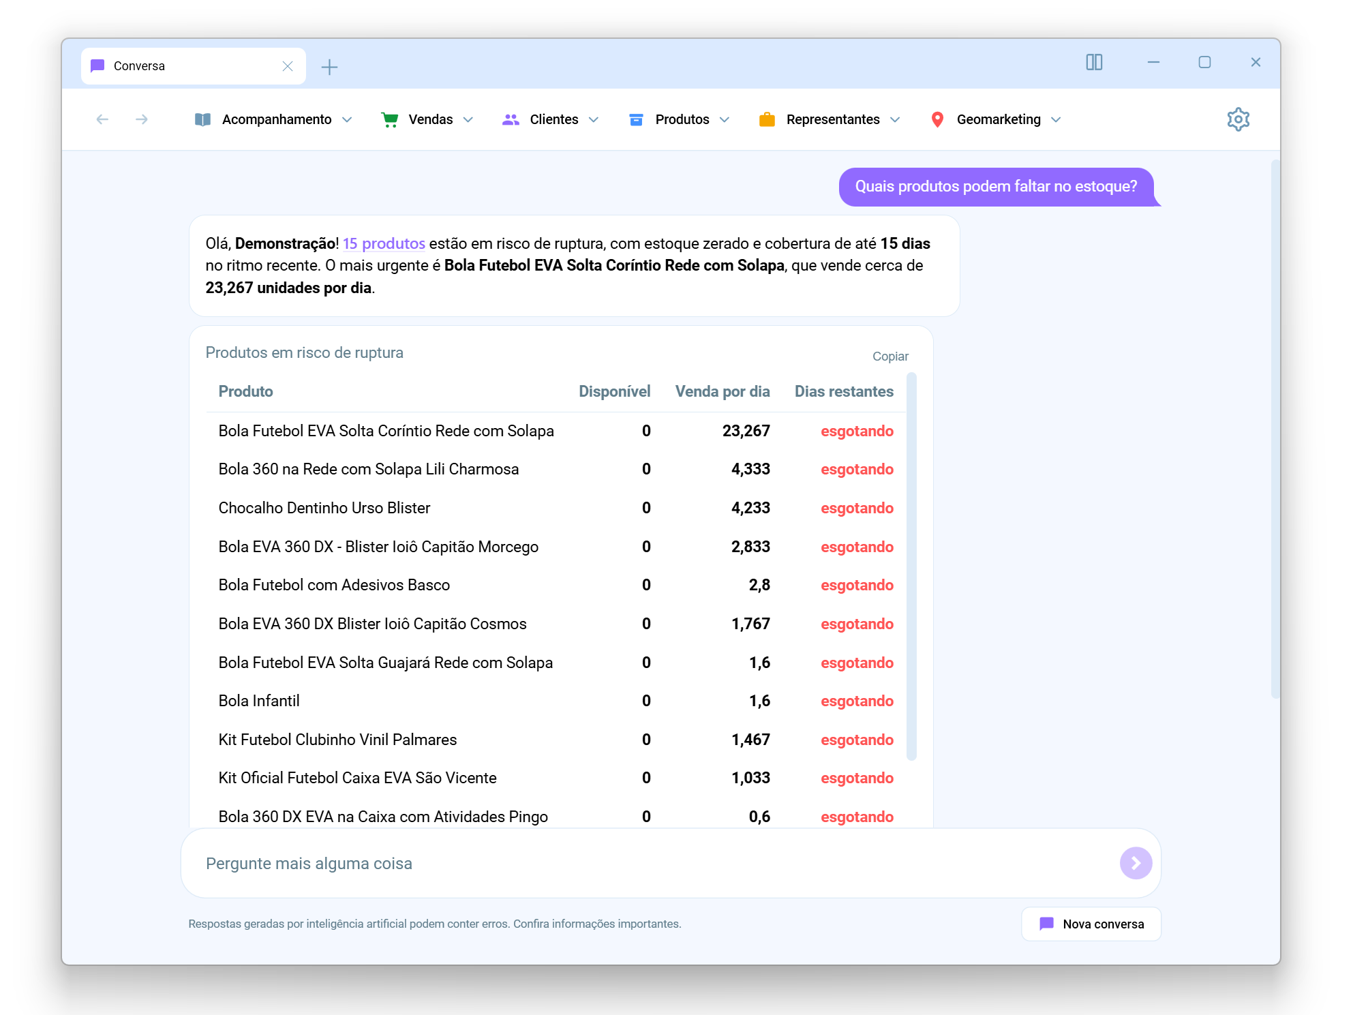The height and width of the screenshot is (1015, 1353).
Task: Open settings via the gear icon
Action: pyautogui.click(x=1238, y=119)
